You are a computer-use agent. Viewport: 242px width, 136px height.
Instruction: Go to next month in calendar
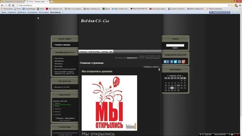[182, 76]
